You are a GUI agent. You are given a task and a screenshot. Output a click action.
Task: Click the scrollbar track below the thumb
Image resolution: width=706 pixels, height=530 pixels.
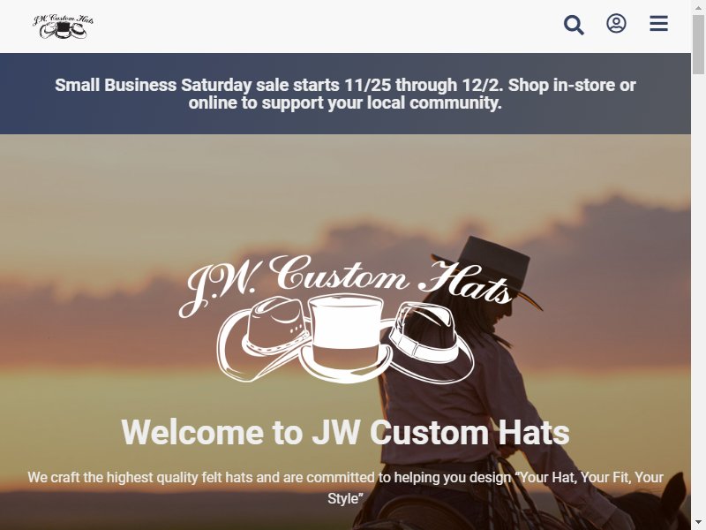[698, 295]
